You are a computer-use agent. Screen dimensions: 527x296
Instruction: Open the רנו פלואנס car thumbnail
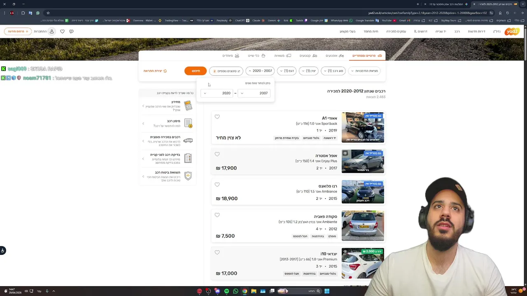pos(363,192)
